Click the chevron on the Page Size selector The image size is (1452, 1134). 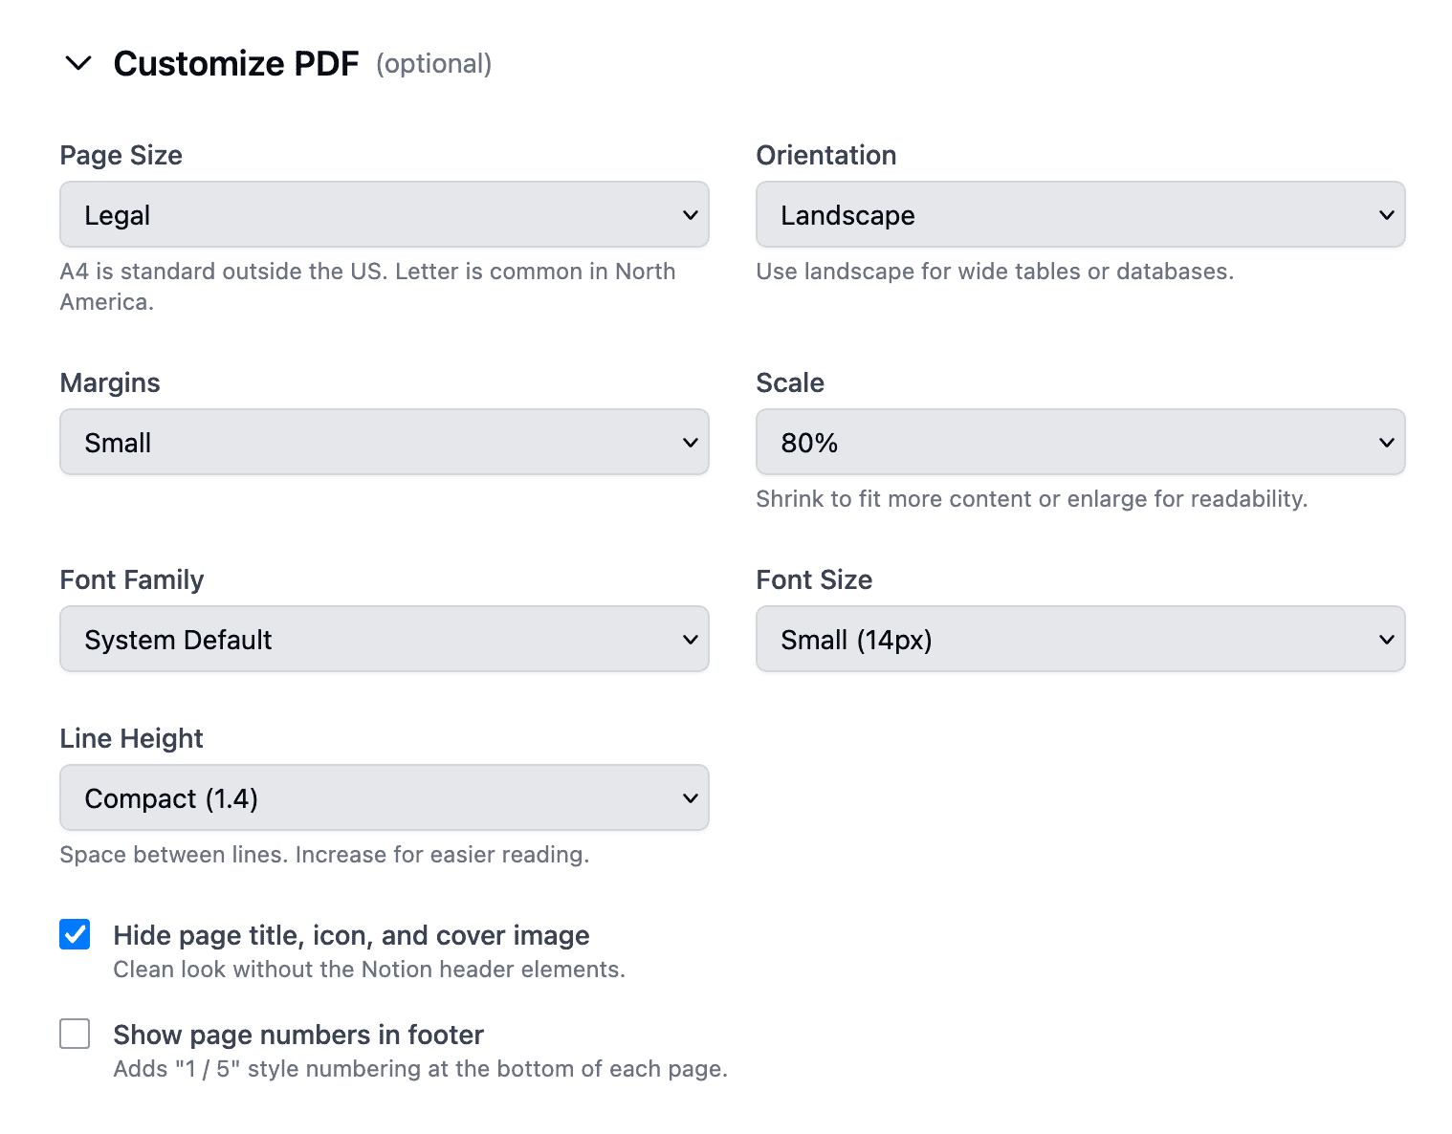click(x=691, y=214)
